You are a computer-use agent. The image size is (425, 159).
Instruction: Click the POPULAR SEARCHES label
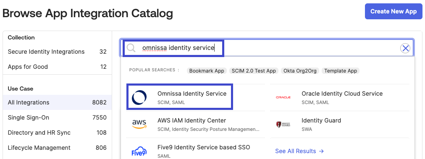tap(154, 70)
